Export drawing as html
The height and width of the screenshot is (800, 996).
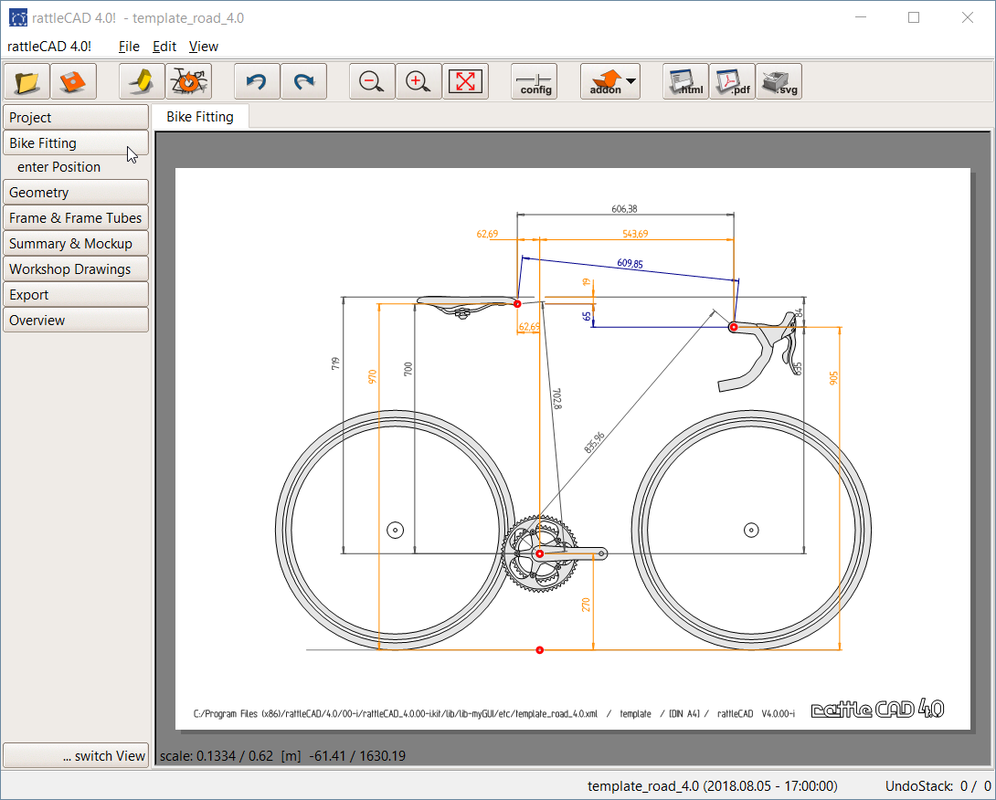click(685, 81)
